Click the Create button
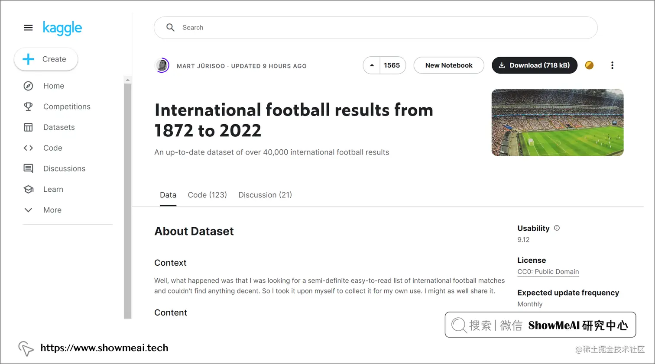Viewport: 655px width, 364px height. (46, 59)
